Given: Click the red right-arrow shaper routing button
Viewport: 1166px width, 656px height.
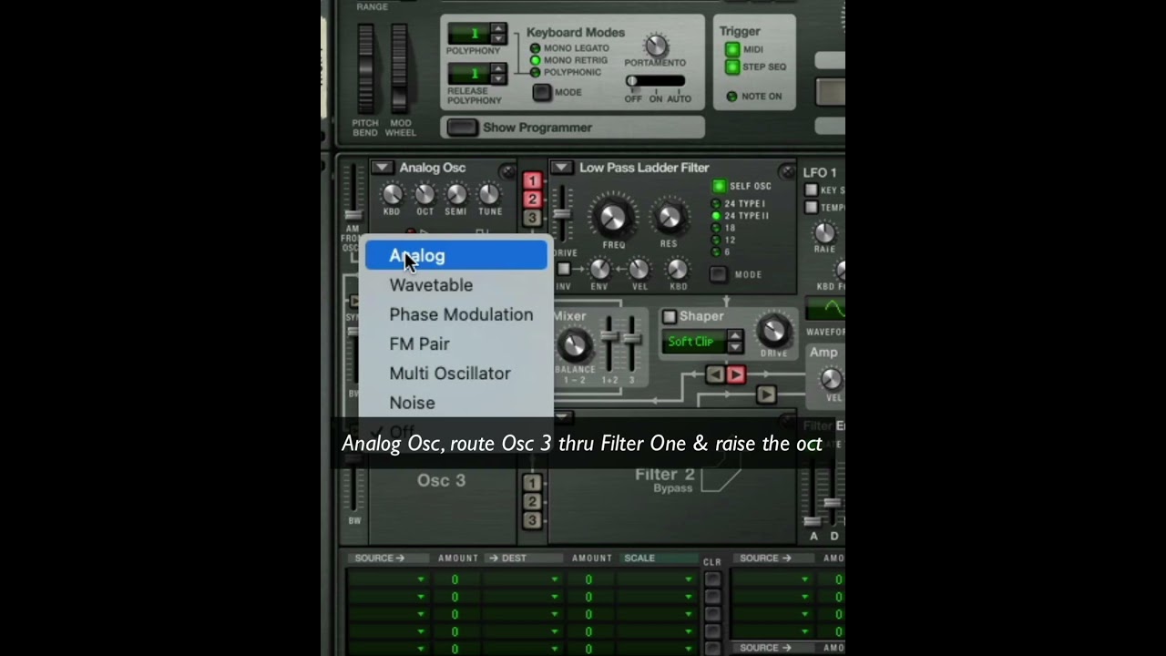Looking at the screenshot, I should 736,374.
